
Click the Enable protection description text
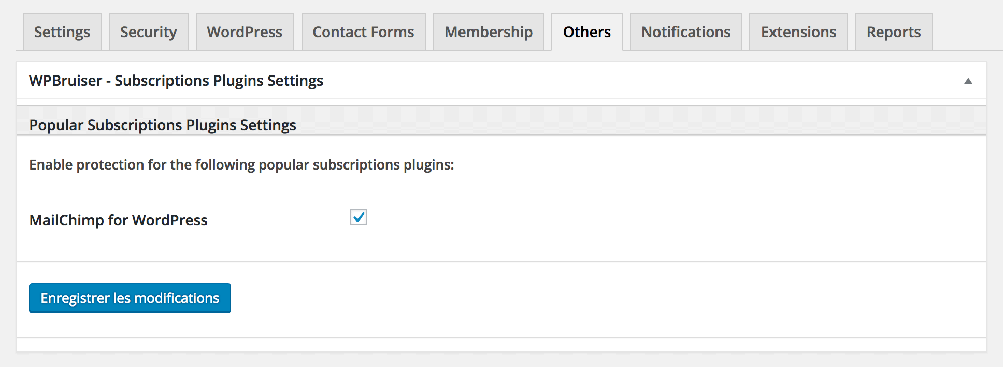241,165
